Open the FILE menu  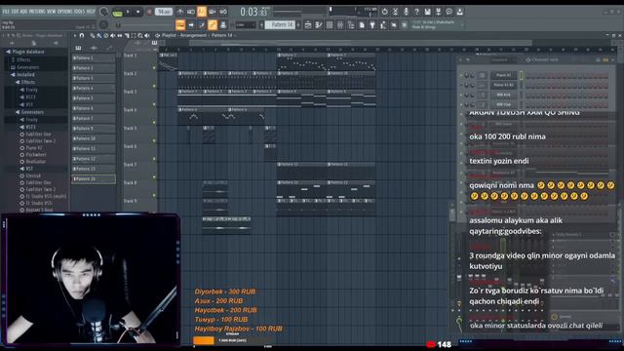pyautogui.click(x=5, y=12)
